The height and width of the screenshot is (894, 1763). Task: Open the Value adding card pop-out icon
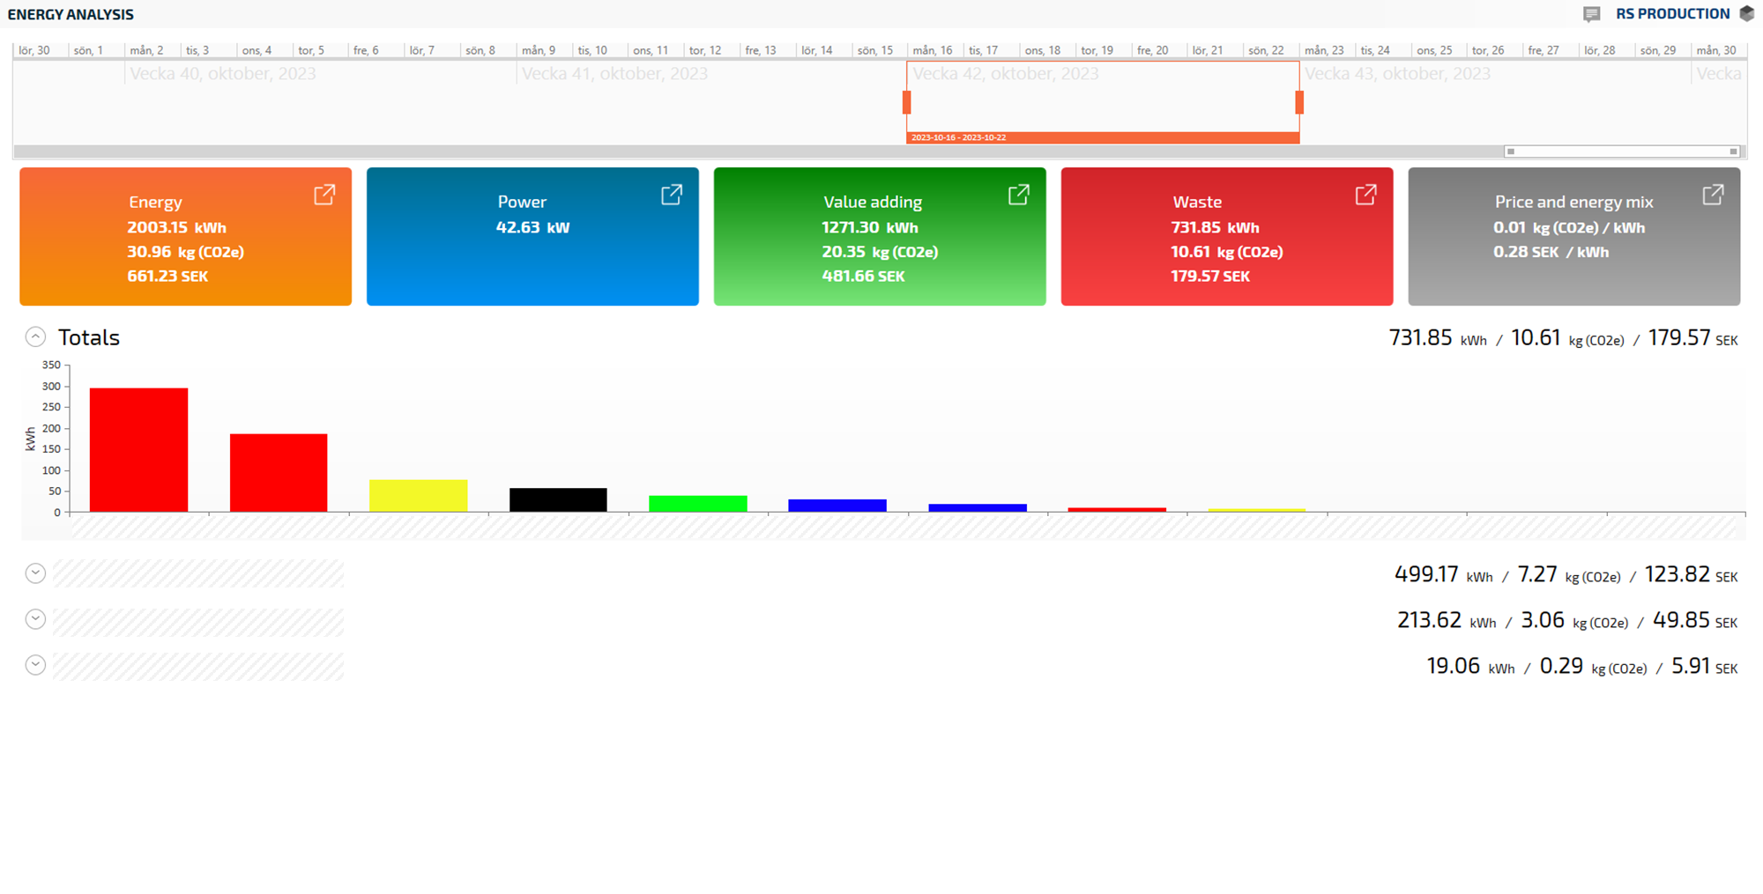[1019, 195]
